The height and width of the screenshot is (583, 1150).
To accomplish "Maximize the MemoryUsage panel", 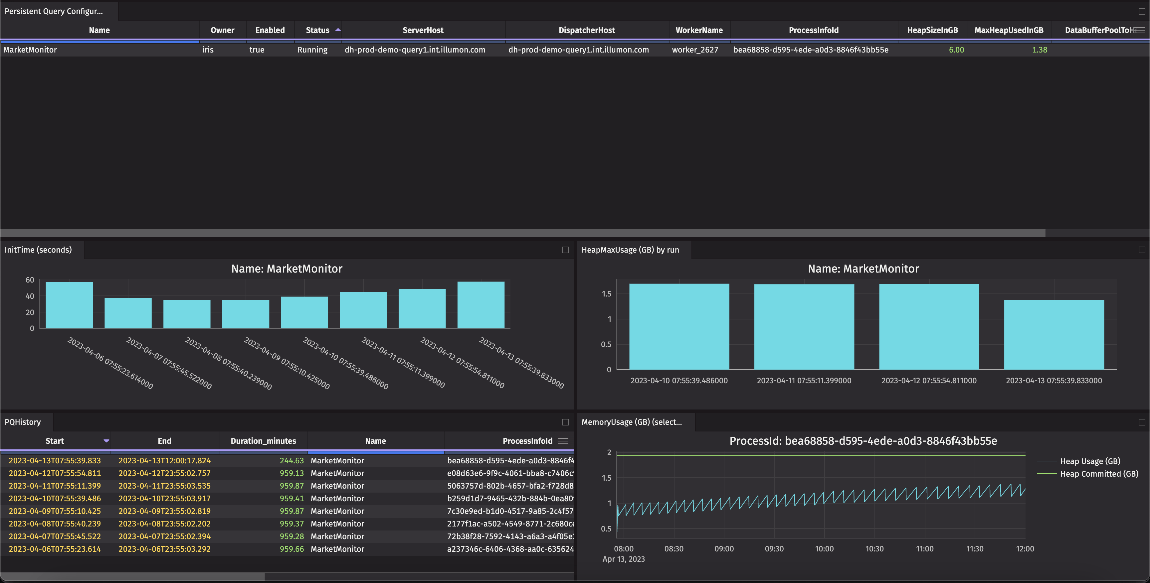I will [1142, 422].
